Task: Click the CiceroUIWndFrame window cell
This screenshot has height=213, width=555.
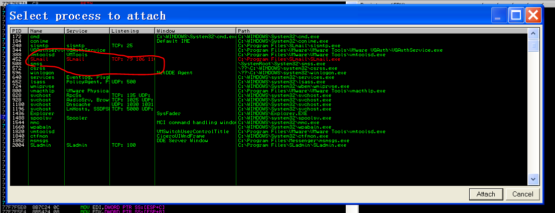Action: (x=181, y=136)
